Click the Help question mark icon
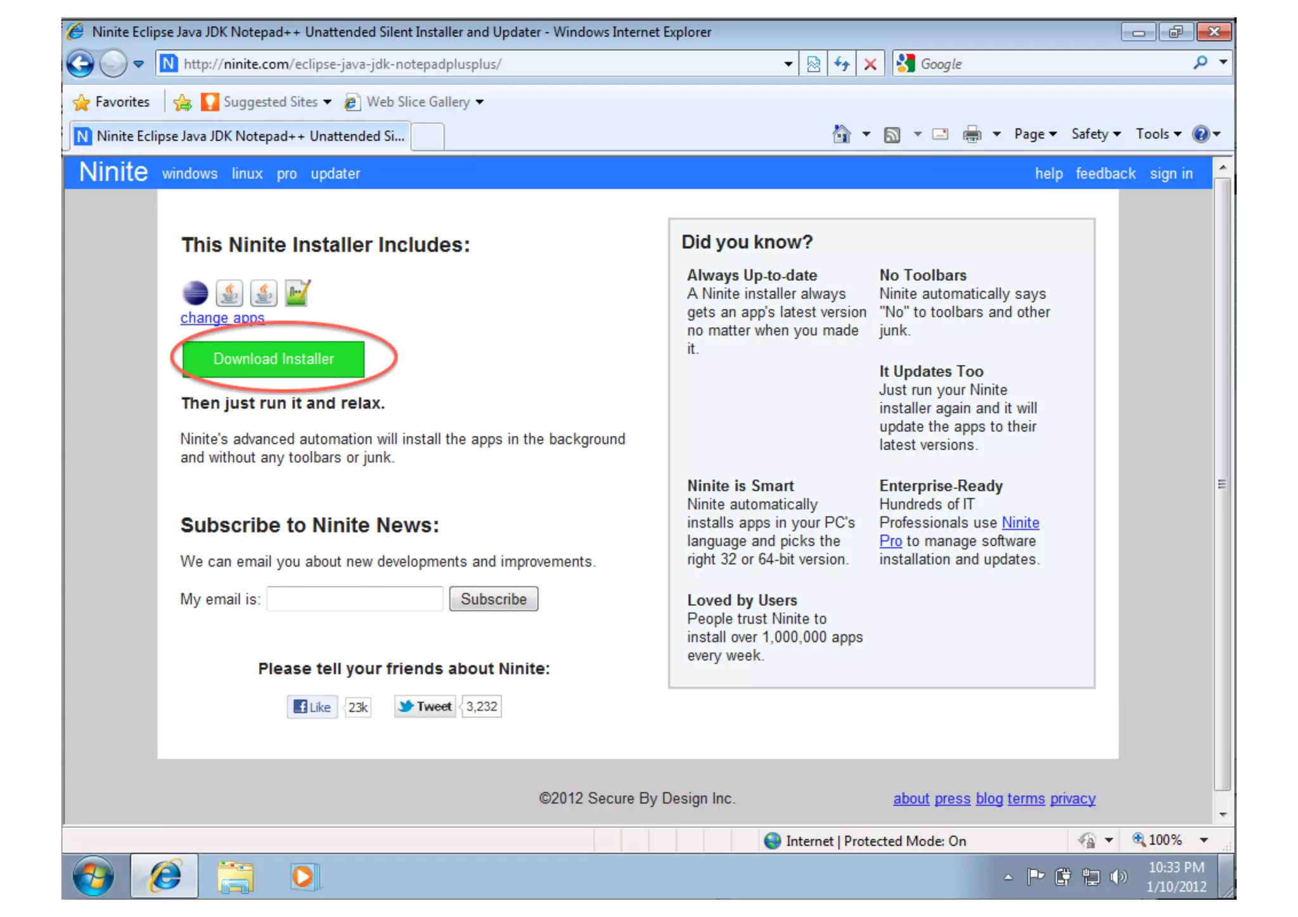Image resolution: width=1298 pixels, height=917 pixels. (x=1200, y=134)
